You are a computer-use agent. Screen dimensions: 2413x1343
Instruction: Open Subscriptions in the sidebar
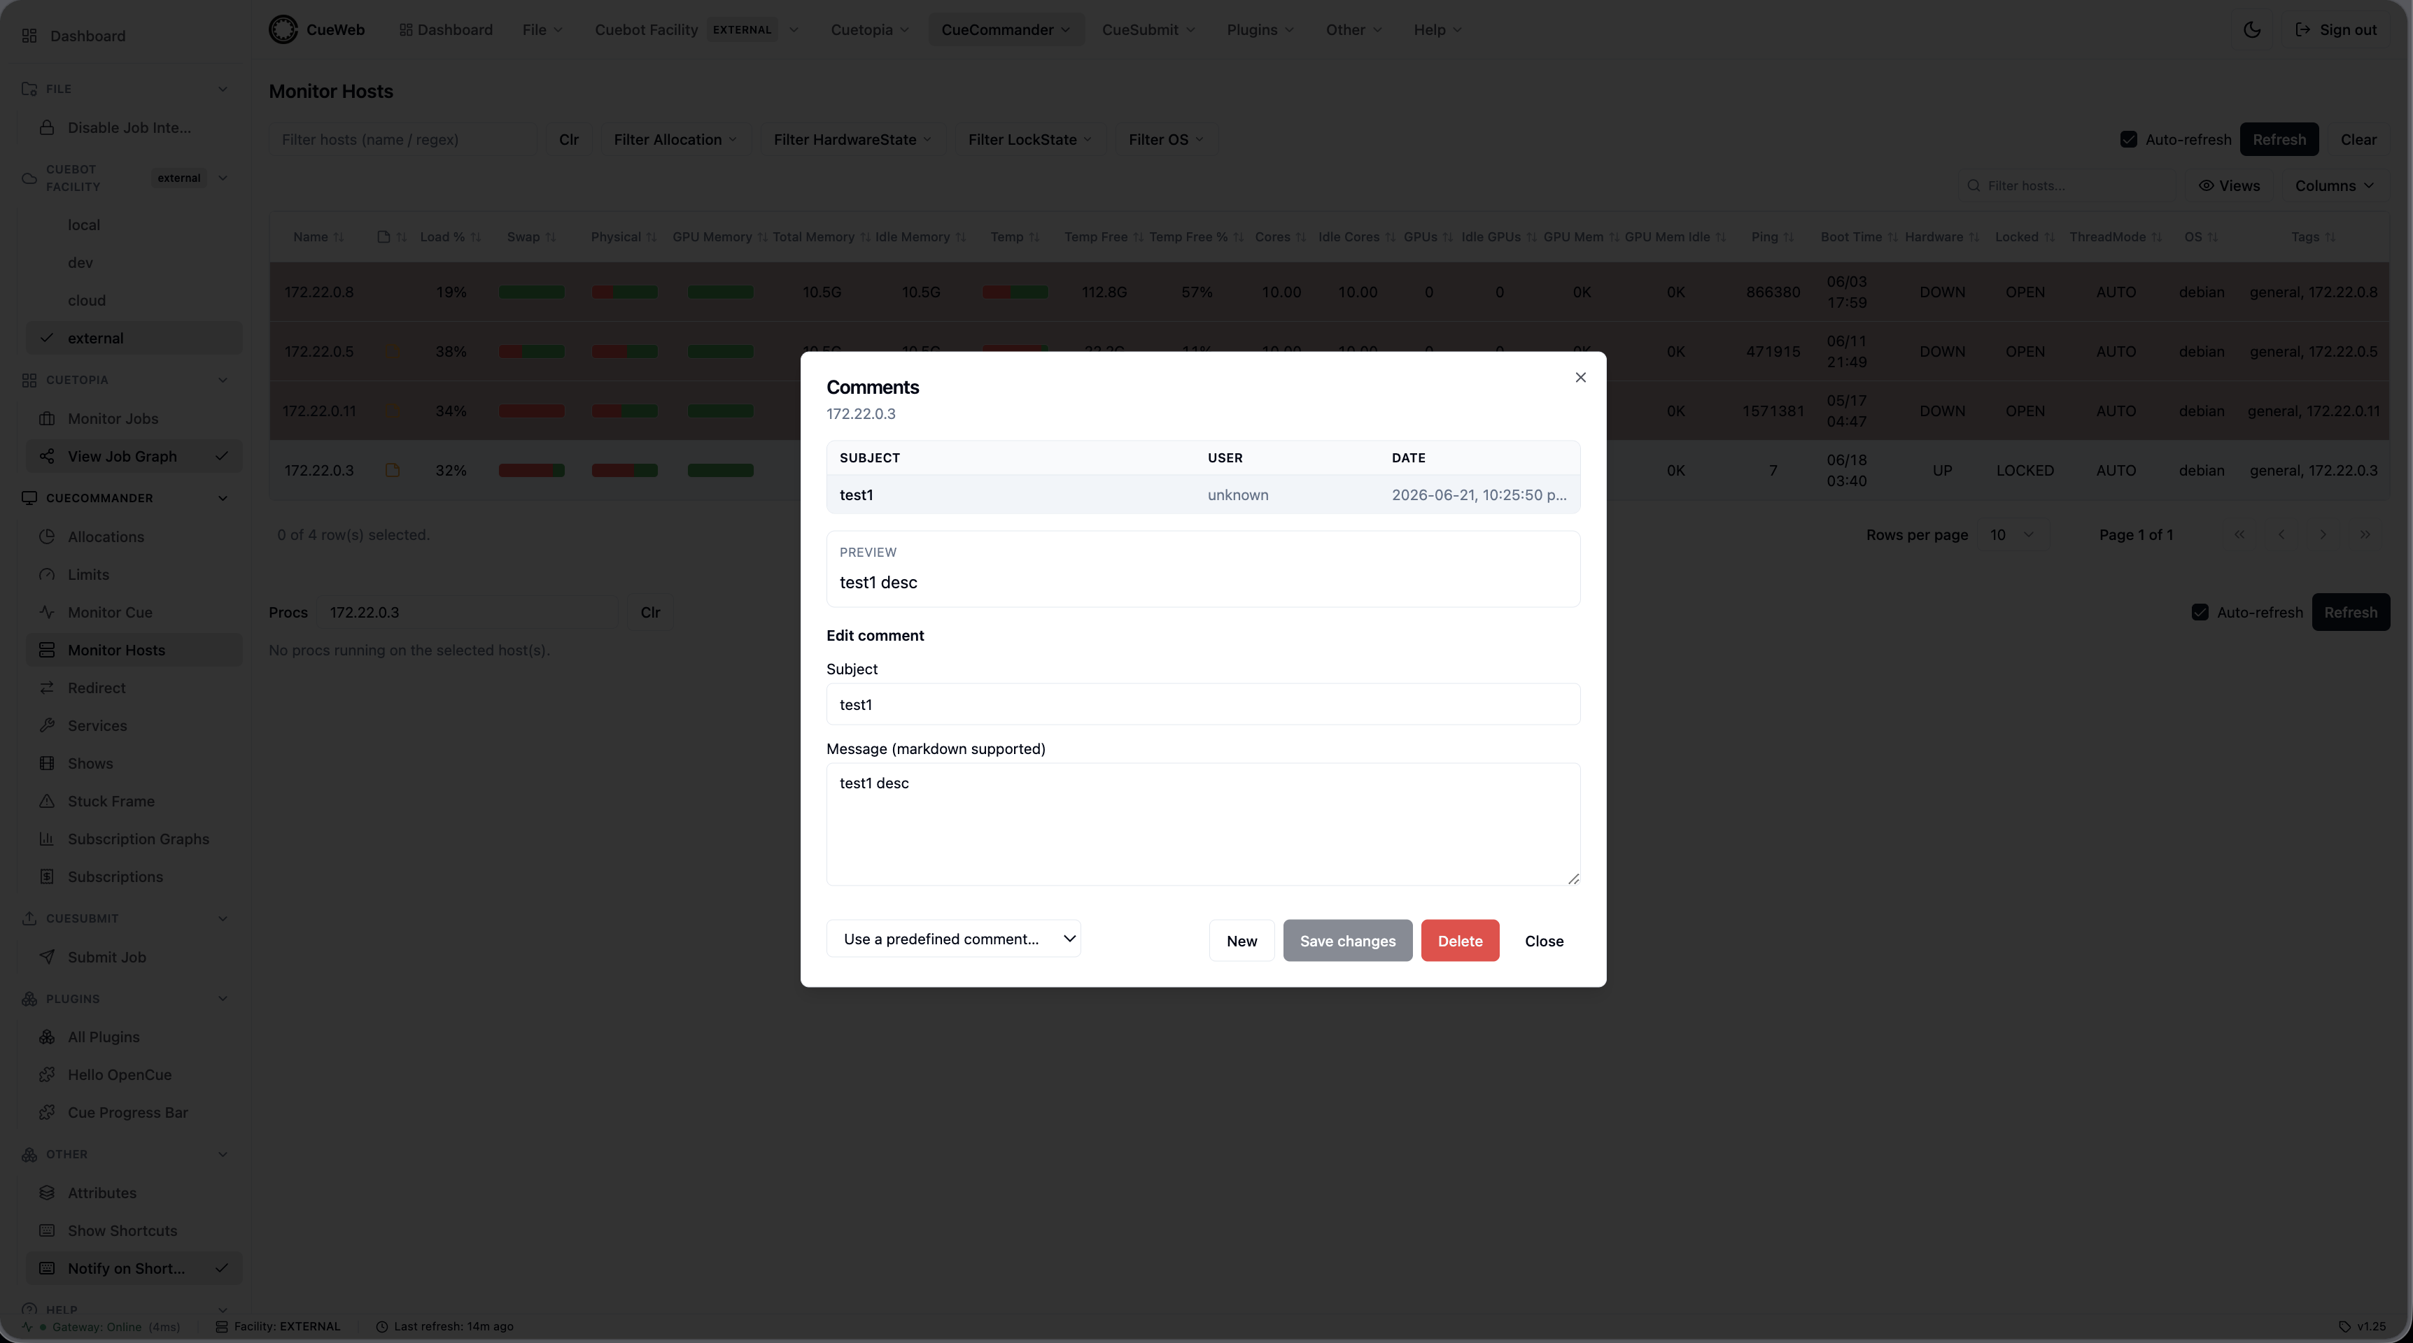click(134, 876)
